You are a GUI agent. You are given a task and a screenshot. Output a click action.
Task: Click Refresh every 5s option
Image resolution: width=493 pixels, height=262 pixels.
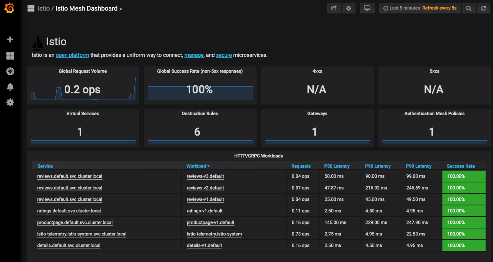pos(439,8)
